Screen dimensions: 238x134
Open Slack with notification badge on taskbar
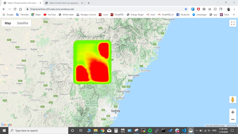pos(177,130)
